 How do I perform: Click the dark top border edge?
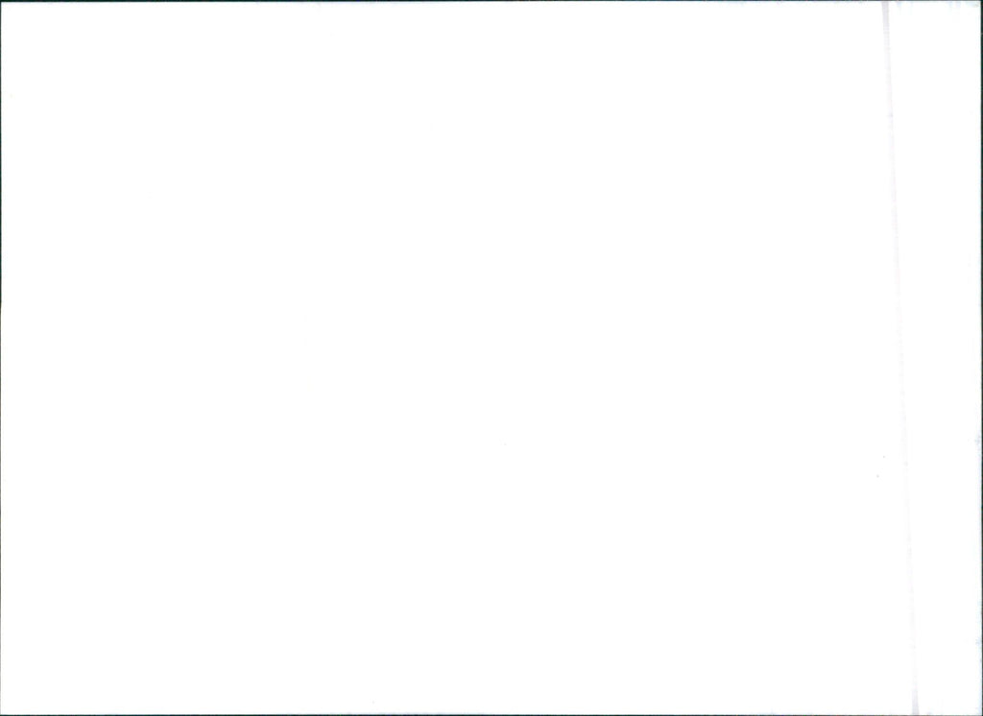tap(491, 1)
